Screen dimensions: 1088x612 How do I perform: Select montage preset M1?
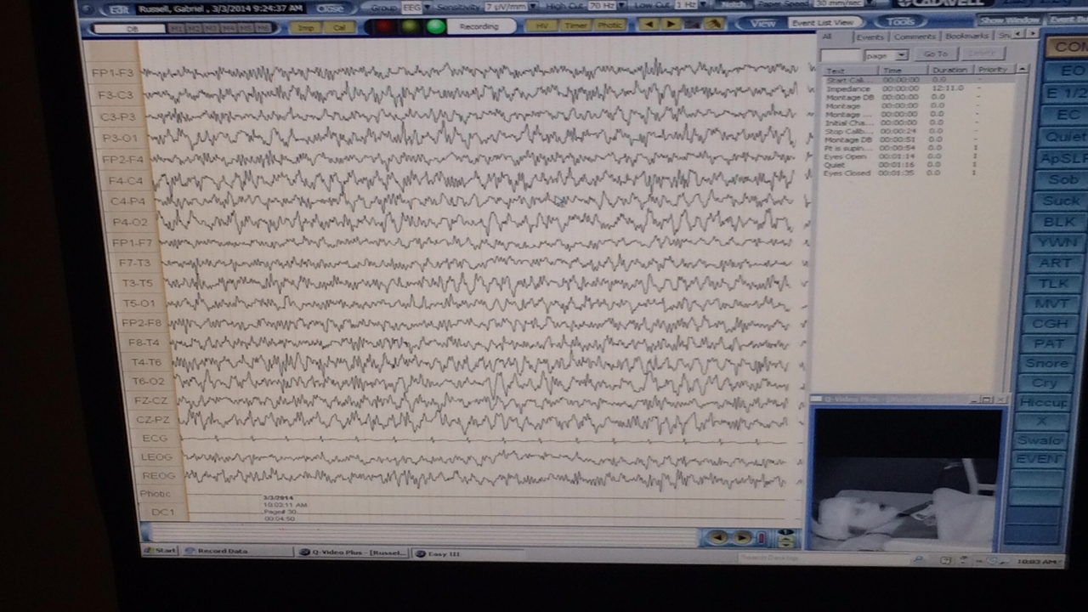coord(176,28)
